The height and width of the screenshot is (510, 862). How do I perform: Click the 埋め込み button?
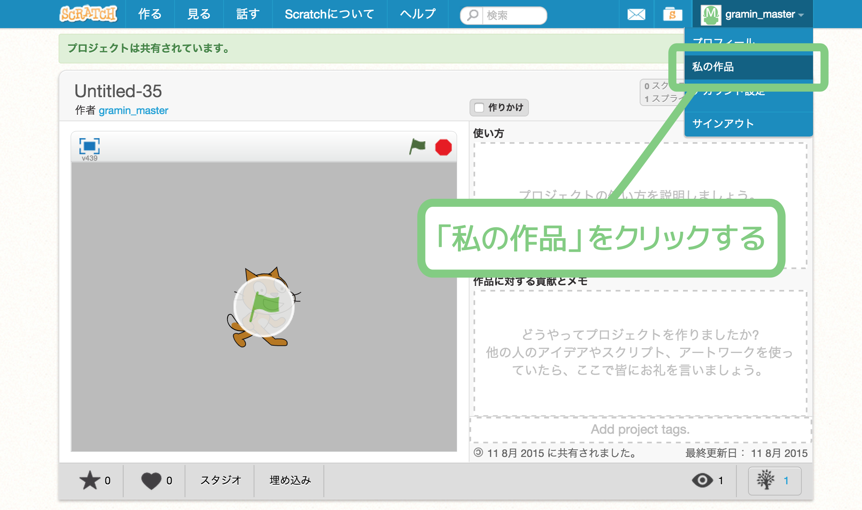(290, 480)
